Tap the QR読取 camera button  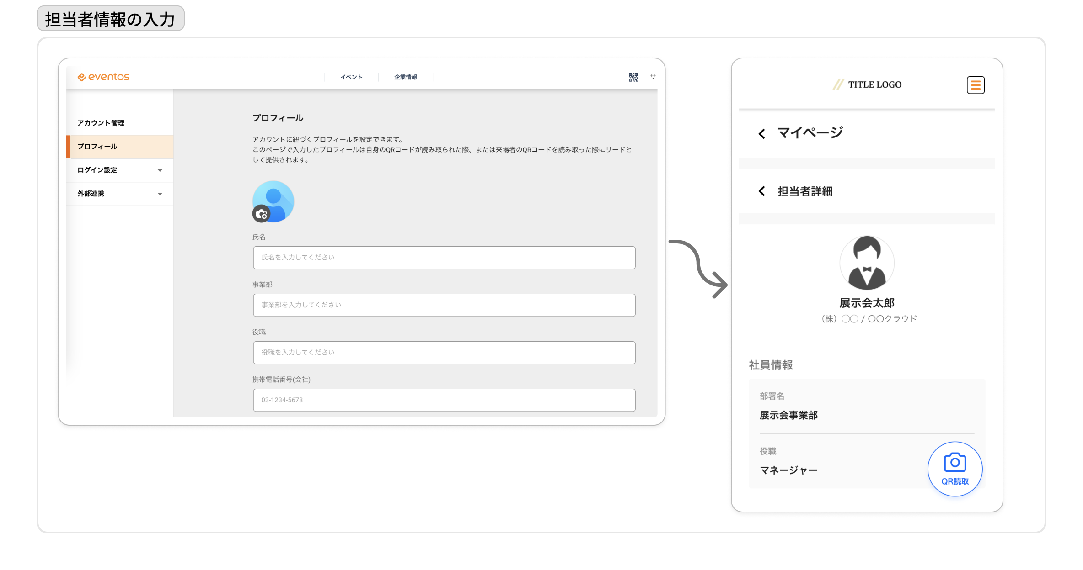(x=955, y=469)
